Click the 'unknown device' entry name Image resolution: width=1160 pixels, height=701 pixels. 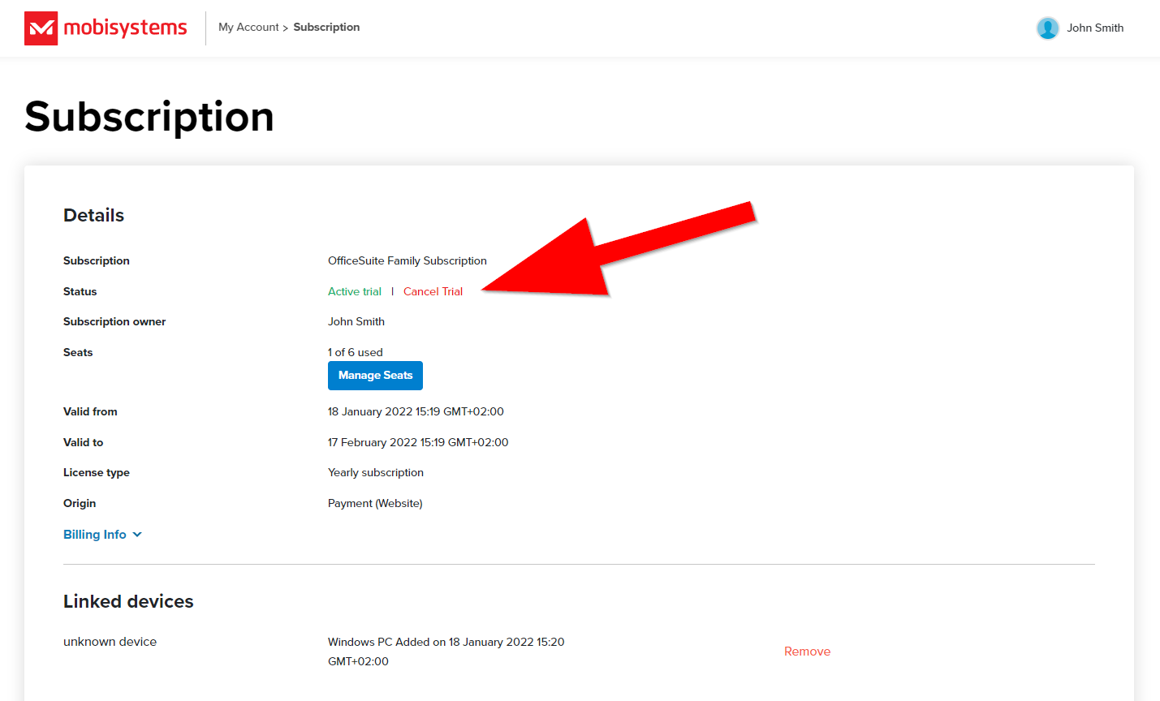coord(110,642)
